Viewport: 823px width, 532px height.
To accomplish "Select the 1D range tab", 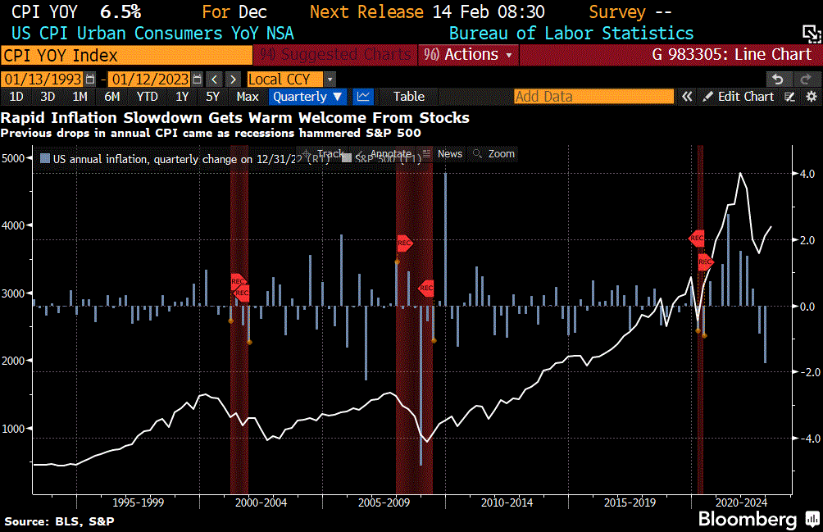I will [x=16, y=97].
